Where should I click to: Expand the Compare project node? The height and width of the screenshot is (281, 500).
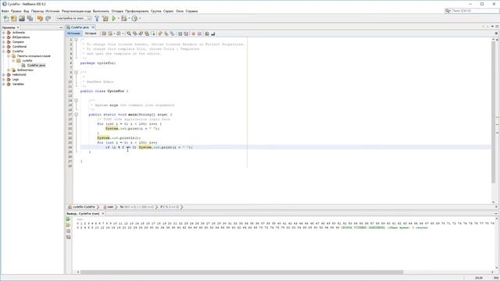point(4,41)
